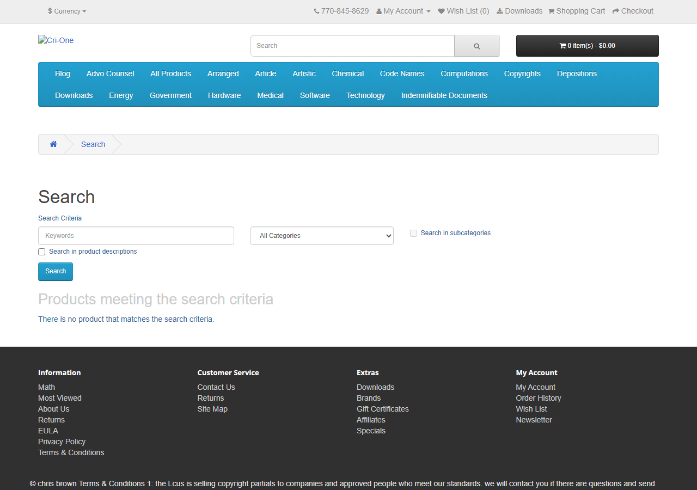This screenshot has height=490, width=697.
Task: Open Privacy Policy footer link
Action: pyautogui.click(x=62, y=442)
